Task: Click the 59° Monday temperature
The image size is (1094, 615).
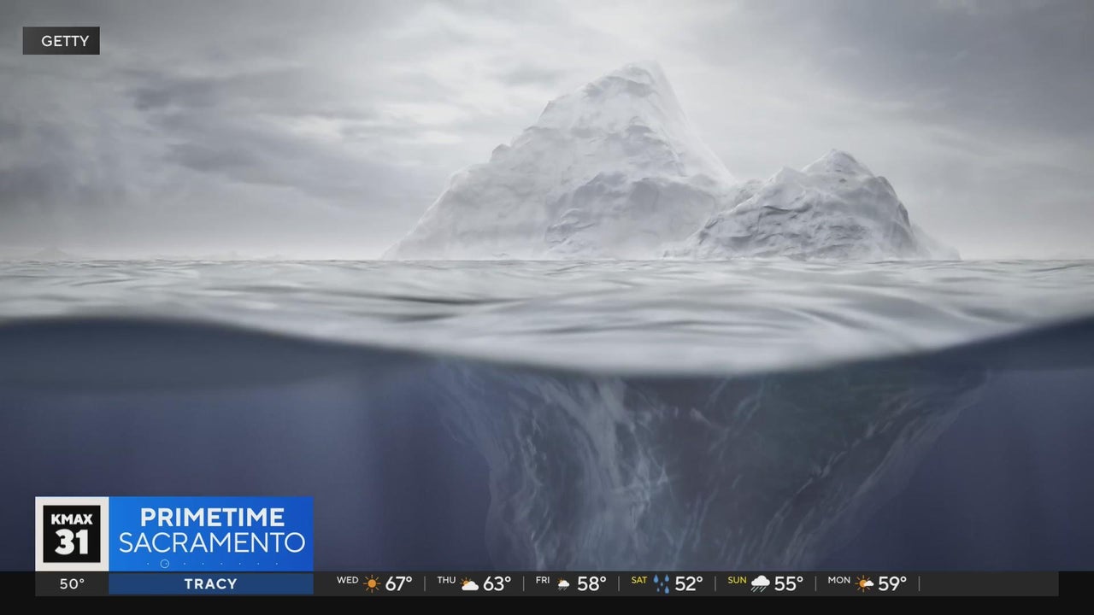Action: click(891, 584)
